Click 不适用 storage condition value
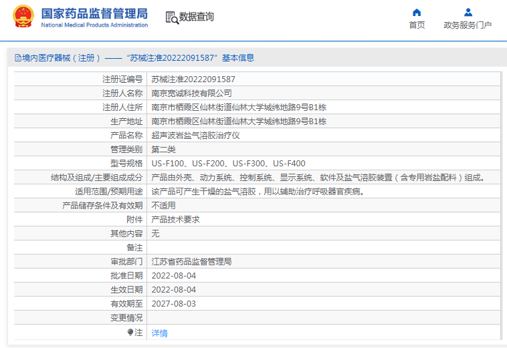 [x=163, y=206]
